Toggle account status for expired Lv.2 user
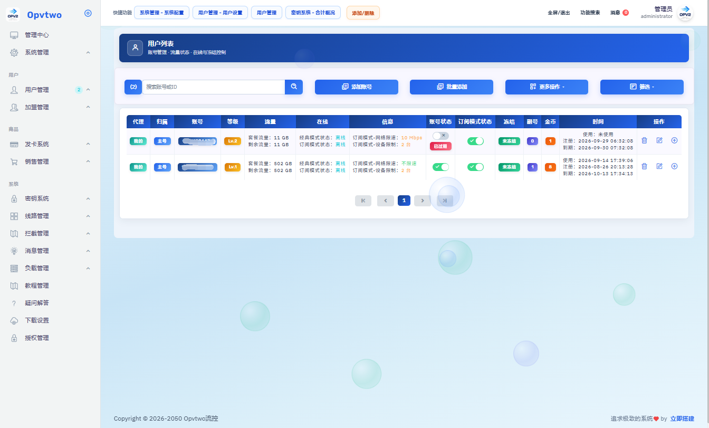This screenshot has height=428, width=709. pyautogui.click(x=440, y=136)
